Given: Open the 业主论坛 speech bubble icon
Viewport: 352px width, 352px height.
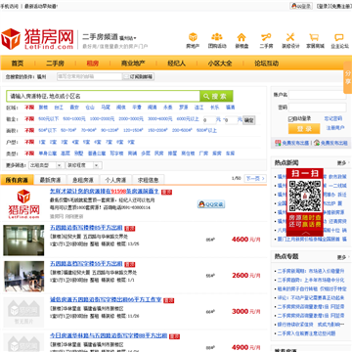Looking at the screenshot, I should pyautogui.click(x=339, y=40).
